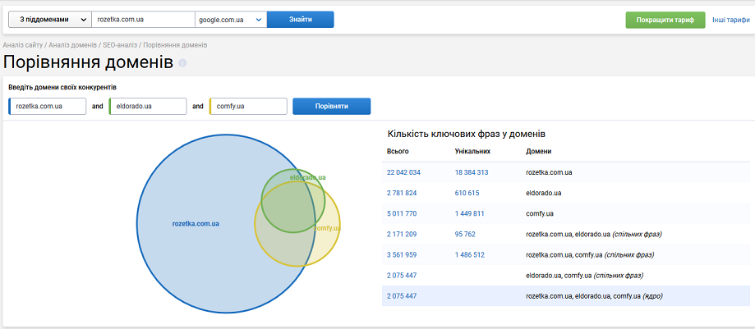Click the Всього column header

[398, 152]
